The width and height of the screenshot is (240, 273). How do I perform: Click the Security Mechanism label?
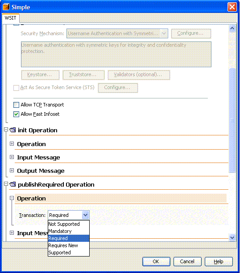tap(42, 33)
